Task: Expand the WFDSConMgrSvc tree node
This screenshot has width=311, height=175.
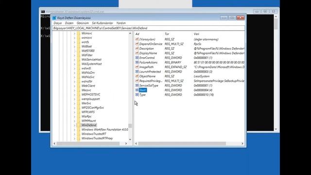Action: pos(74,108)
